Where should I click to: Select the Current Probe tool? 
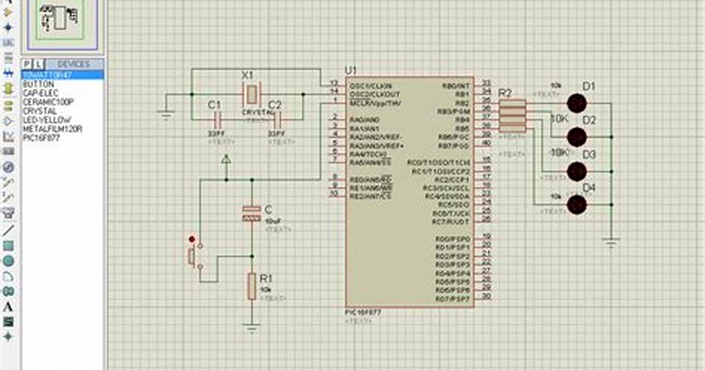[x=8, y=198]
